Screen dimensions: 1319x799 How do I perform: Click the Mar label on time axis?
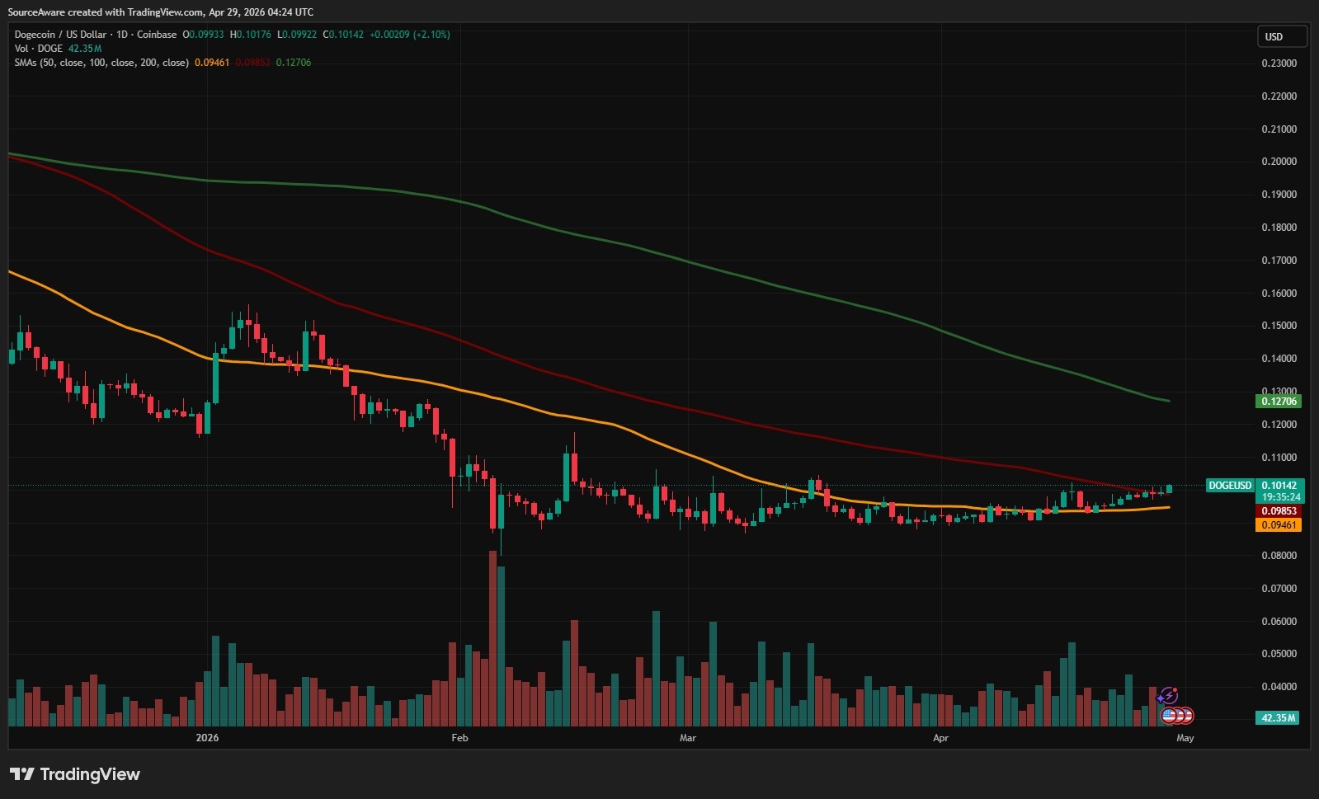coord(687,738)
